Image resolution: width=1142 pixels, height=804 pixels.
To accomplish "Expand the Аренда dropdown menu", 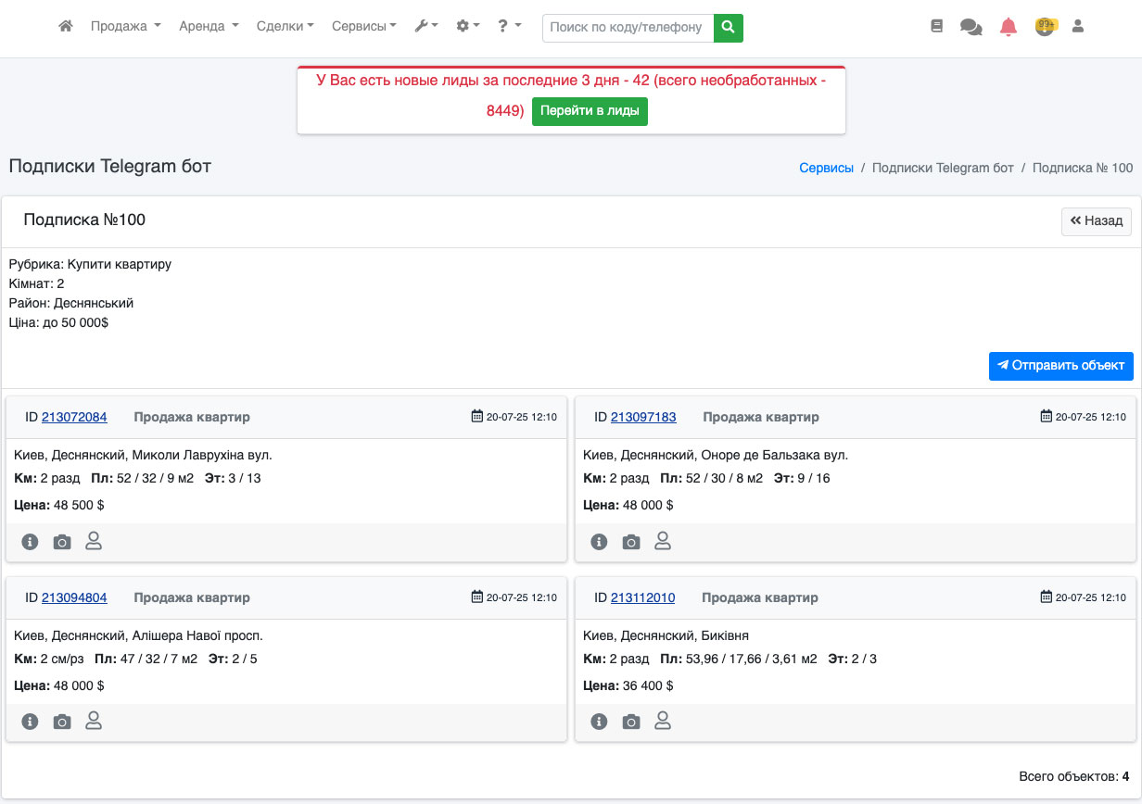I will tap(209, 27).
